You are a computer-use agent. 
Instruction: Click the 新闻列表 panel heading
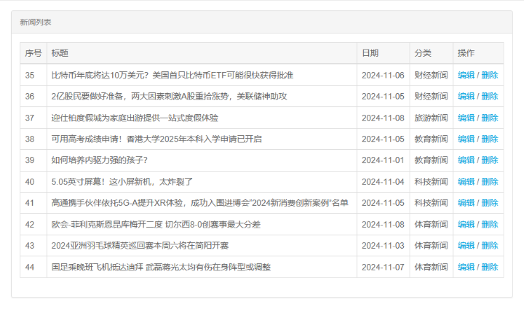tap(36, 23)
